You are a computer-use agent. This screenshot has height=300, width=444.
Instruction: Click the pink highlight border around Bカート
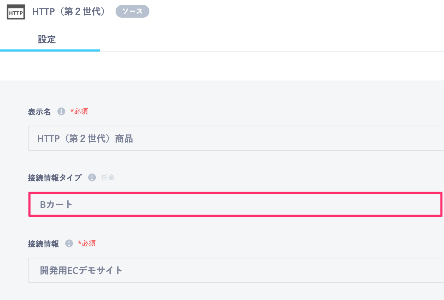point(235,193)
